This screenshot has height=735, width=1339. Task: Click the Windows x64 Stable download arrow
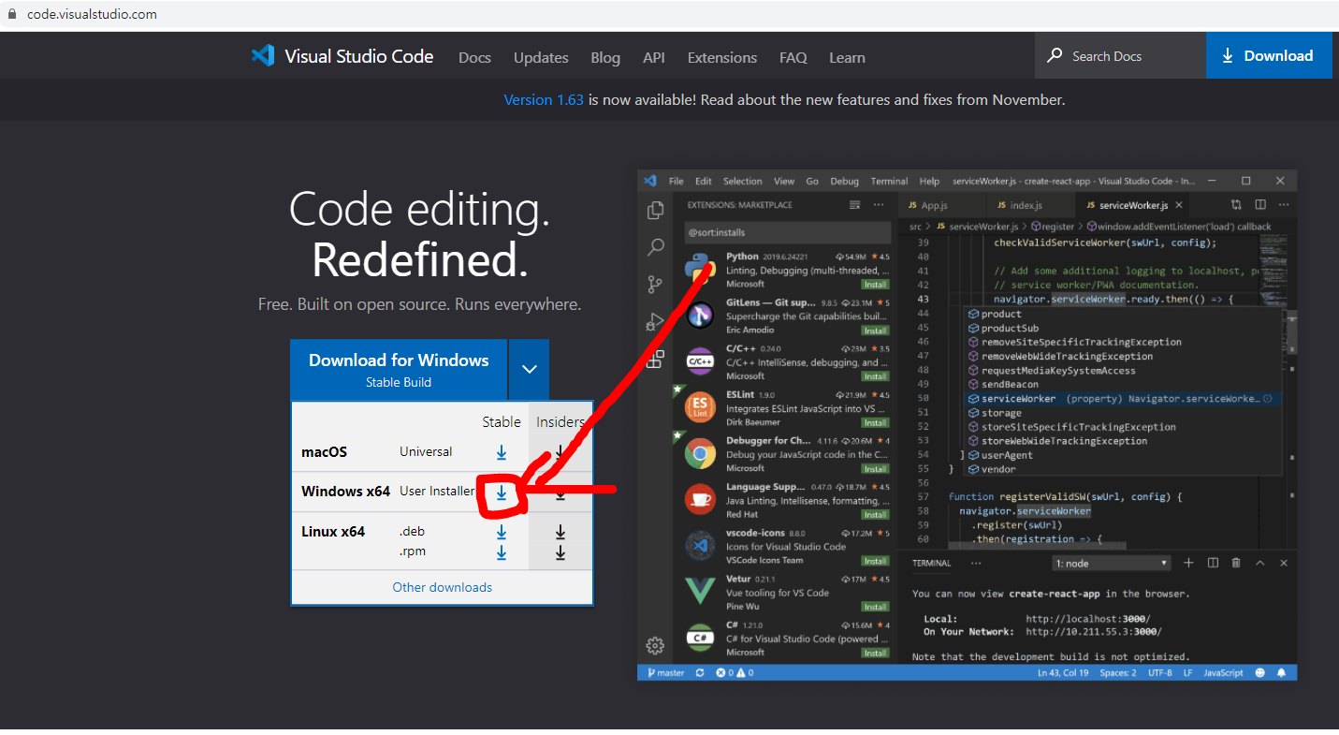502,492
